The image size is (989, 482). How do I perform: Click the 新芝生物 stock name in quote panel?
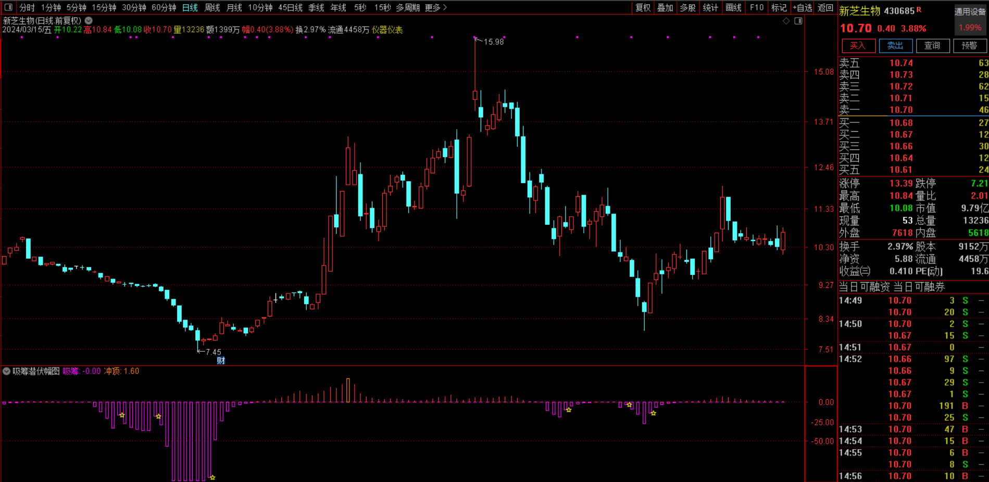tap(860, 11)
